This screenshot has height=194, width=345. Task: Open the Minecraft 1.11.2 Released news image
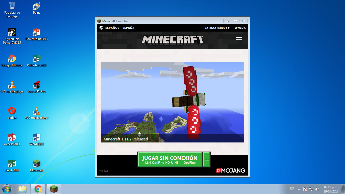pyautogui.click(x=173, y=102)
